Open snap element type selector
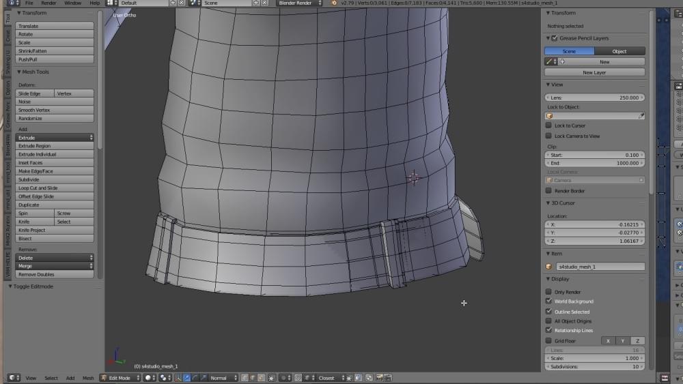Image resolution: width=683 pixels, height=384 pixels. point(309,377)
